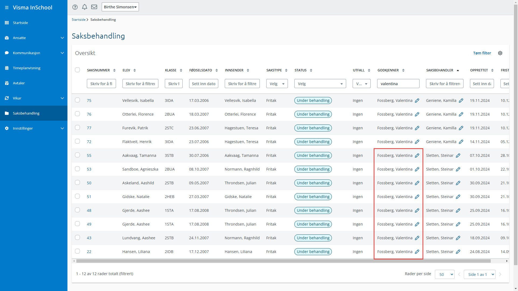This screenshot has width=518, height=291.
Task: Edit saksbehandler pencil for case 76
Action: (x=461, y=114)
